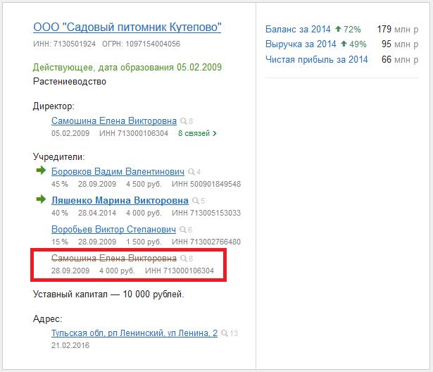Open "Выручка за 2014" revenue link
Screen dimensions: 433x372
(x=301, y=44)
